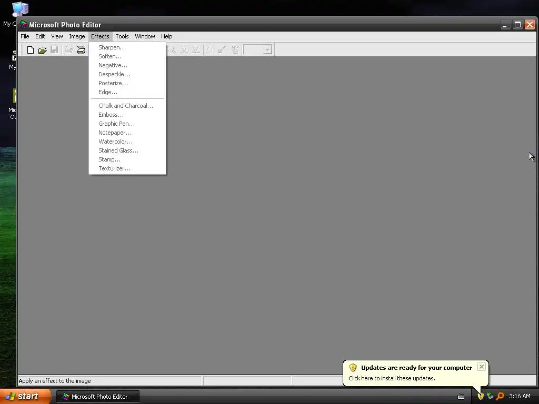
Task: Close the Microsoft Photo Editor window
Action: click(530, 25)
